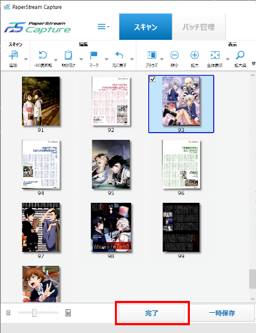Click the small thumbnail size icon
256x333 pixels.
point(8,313)
